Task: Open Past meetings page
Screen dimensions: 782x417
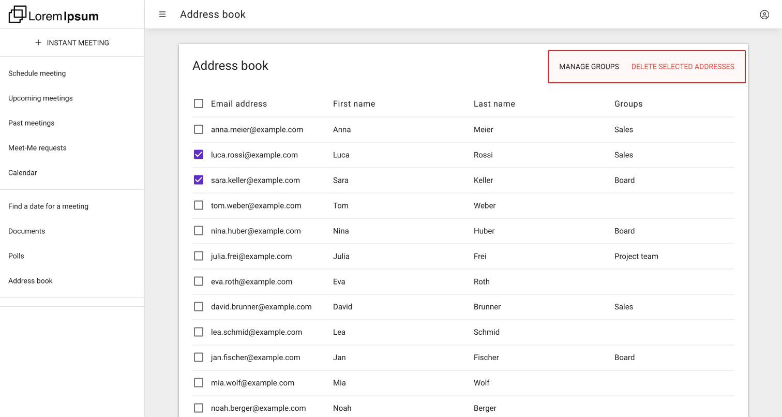Action: pyautogui.click(x=32, y=123)
